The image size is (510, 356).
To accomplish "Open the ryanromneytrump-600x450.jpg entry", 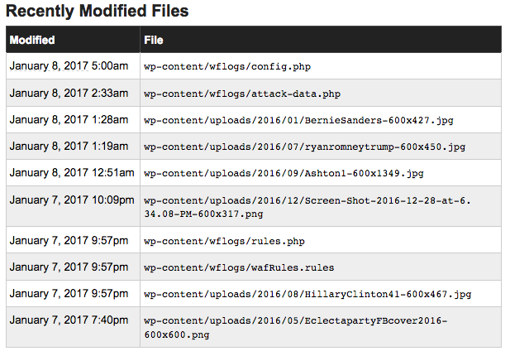I will [x=304, y=147].
